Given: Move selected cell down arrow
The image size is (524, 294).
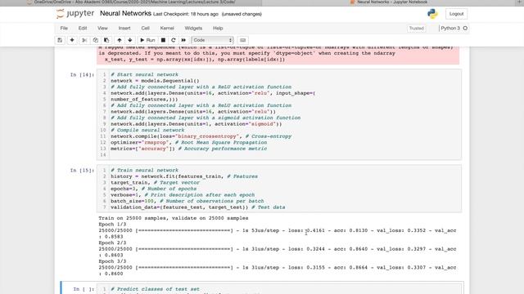Looking at the screenshot, I should (130, 40).
